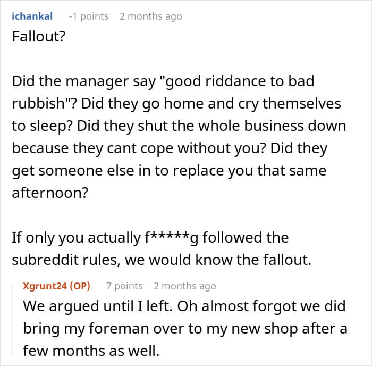This screenshot has width=372, height=366.
Task: Click the line starting 'bring my foreman over'
Action: click(184, 329)
